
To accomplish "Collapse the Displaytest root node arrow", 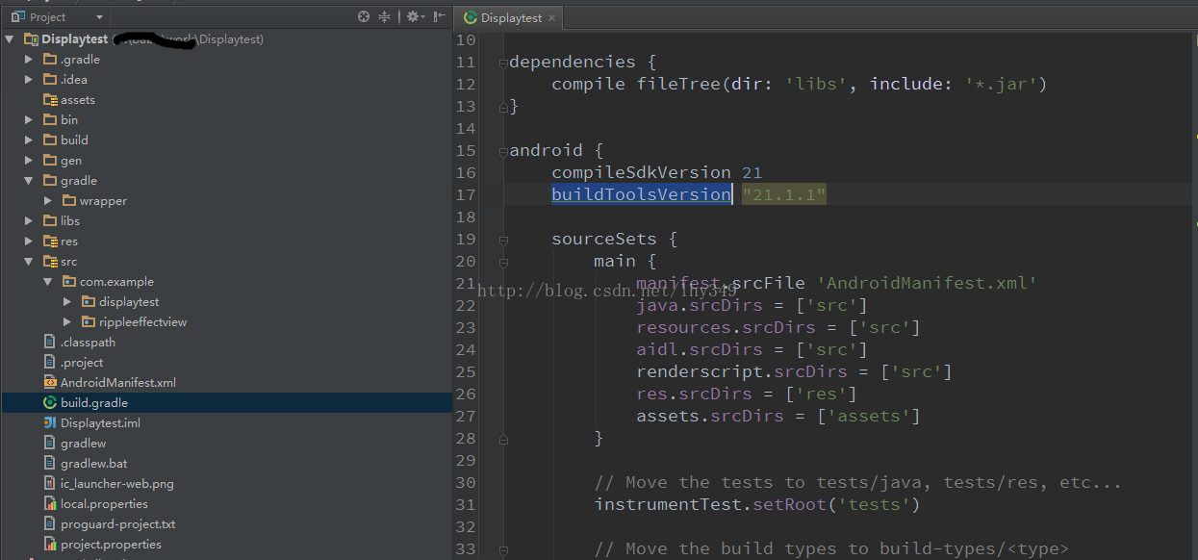I will (11, 39).
